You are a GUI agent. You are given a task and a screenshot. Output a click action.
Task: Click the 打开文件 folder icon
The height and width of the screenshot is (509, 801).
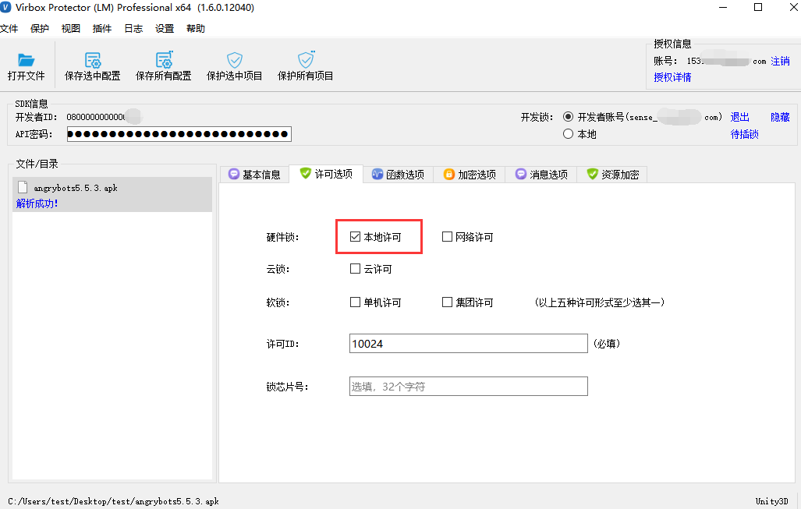point(26,60)
